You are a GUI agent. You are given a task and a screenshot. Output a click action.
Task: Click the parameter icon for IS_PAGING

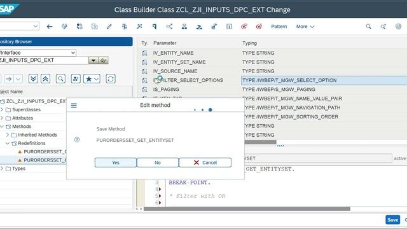point(144,89)
